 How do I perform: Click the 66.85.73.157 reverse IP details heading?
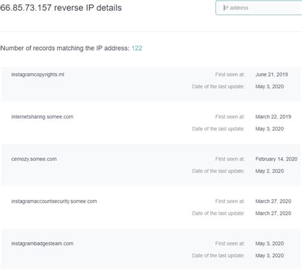click(61, 8)
